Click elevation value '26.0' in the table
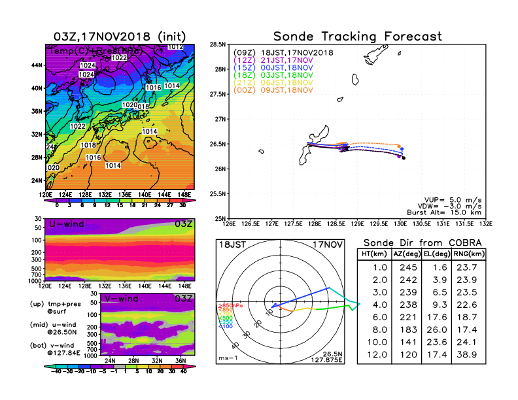 437,330
